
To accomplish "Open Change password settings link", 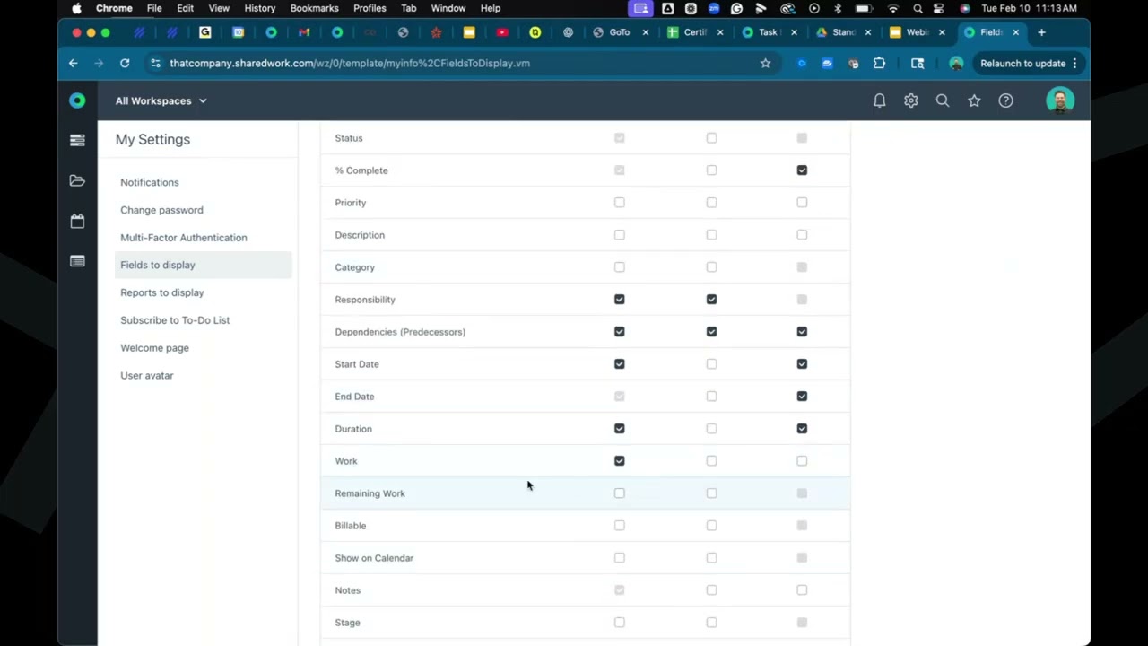I will pyautogui.click(x=161, y=210).
